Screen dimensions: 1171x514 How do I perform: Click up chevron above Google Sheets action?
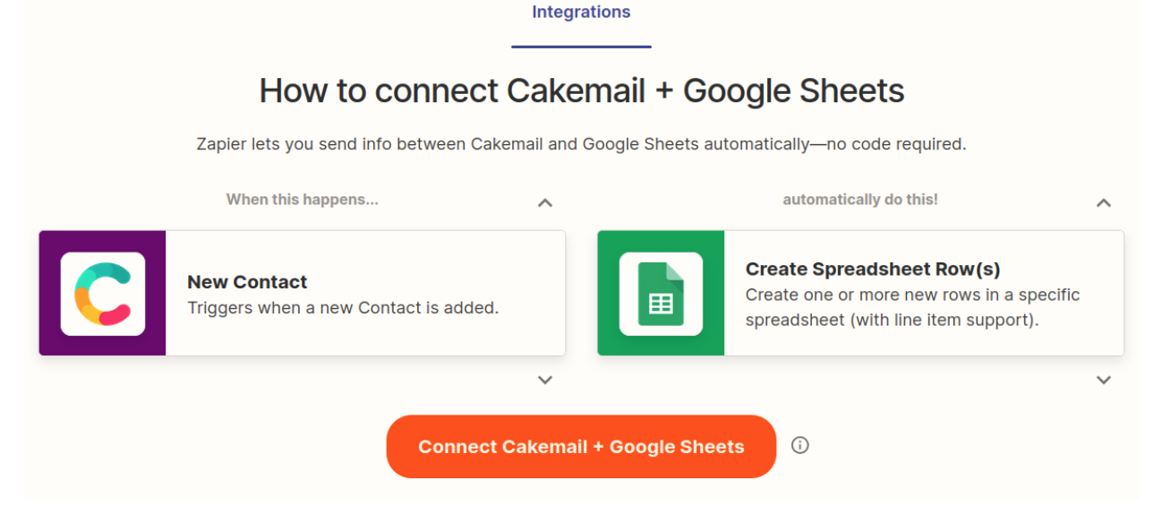pos(1104,202)
